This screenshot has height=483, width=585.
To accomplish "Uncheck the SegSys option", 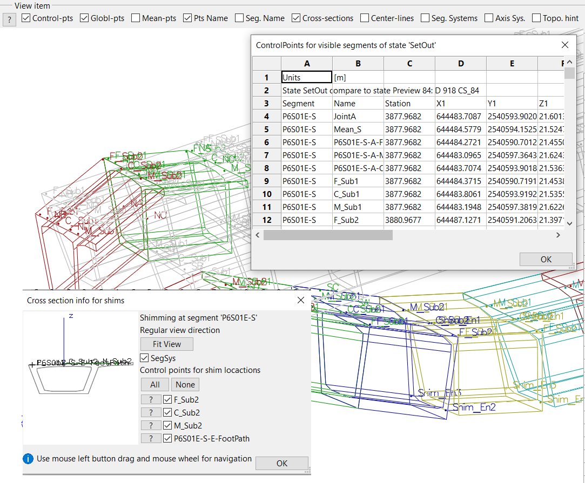I will (x=144, y=358).
